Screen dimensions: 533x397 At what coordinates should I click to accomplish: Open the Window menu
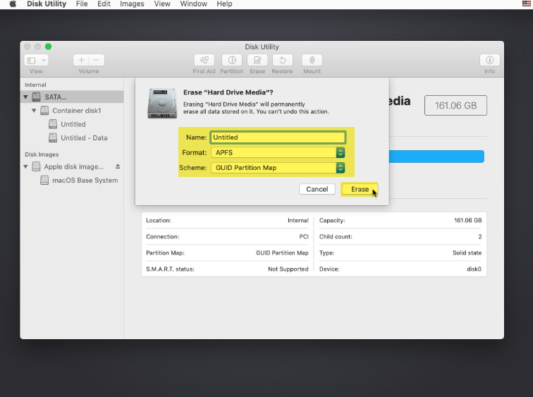(193, 4)
